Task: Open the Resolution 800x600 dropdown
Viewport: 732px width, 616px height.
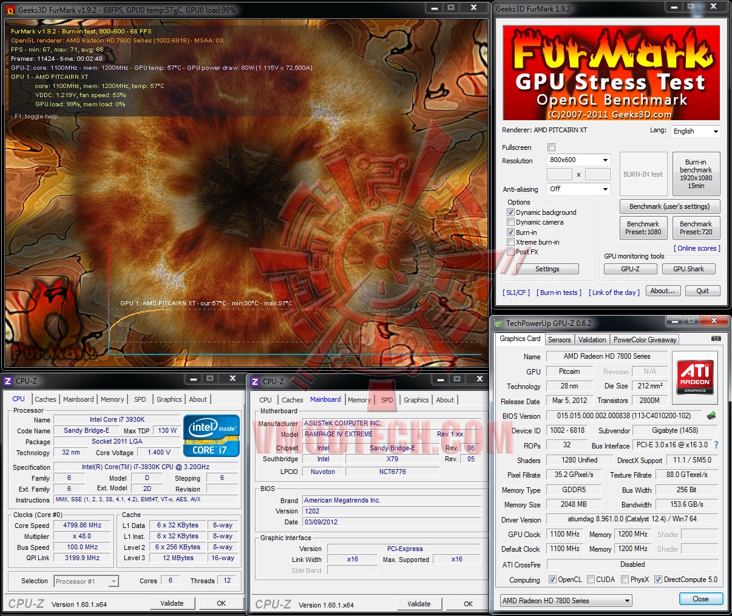Action: click(x=578, y=160)
